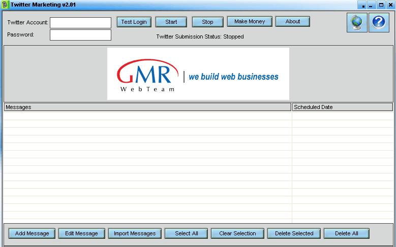The width and height of the screenshot is (396, 247).
Task: Clear Selection of messages
Action: [237, 233]
